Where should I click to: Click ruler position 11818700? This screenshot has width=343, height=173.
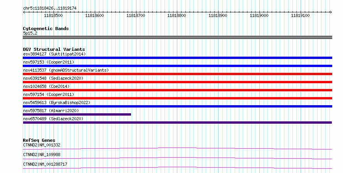pos(136,15)
